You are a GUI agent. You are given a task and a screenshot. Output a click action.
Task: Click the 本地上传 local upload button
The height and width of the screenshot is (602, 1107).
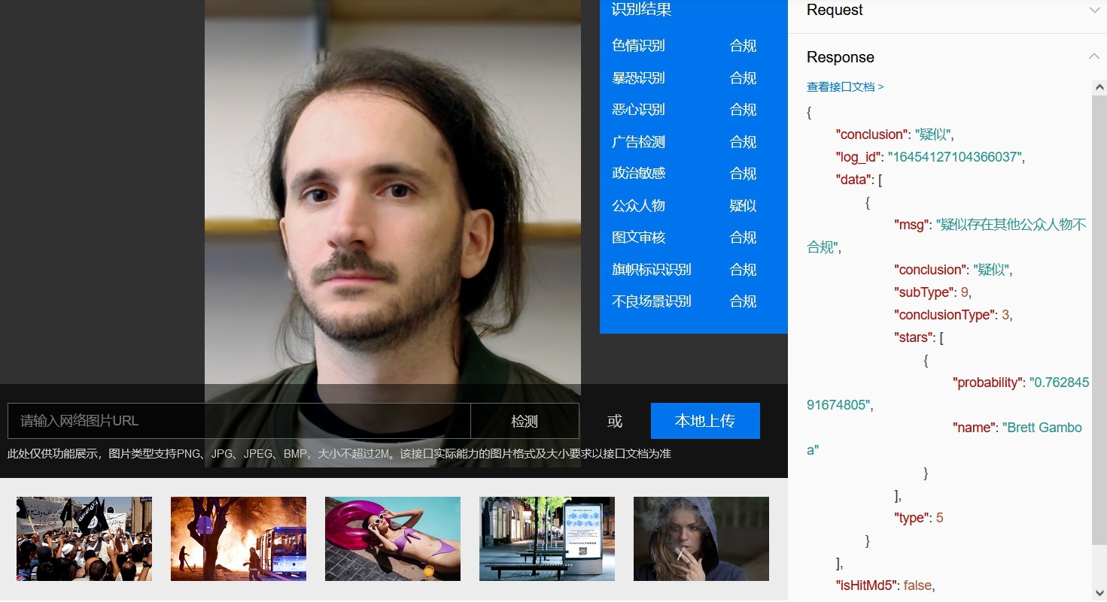(x=704, y=421)
